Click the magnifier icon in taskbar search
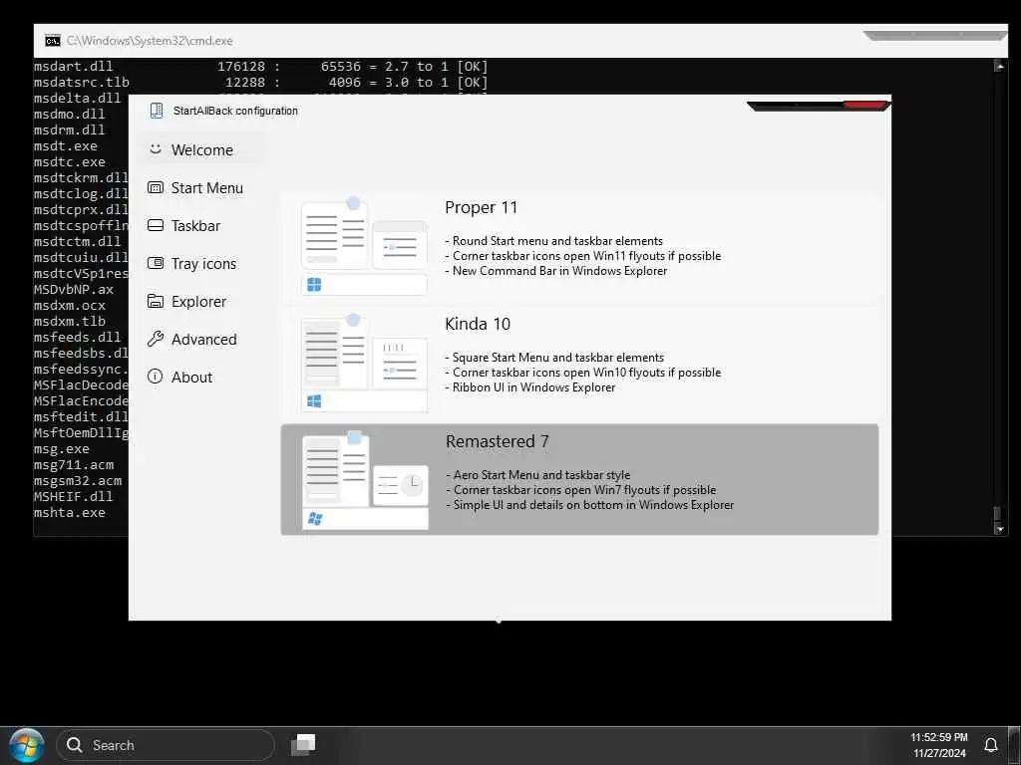This screenshot has height=765, width=1021. point(75,745)
